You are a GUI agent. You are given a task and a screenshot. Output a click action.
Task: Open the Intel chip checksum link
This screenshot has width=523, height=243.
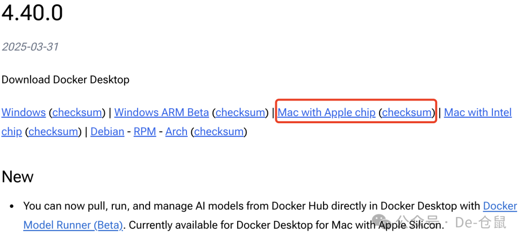tap(53, 131)
